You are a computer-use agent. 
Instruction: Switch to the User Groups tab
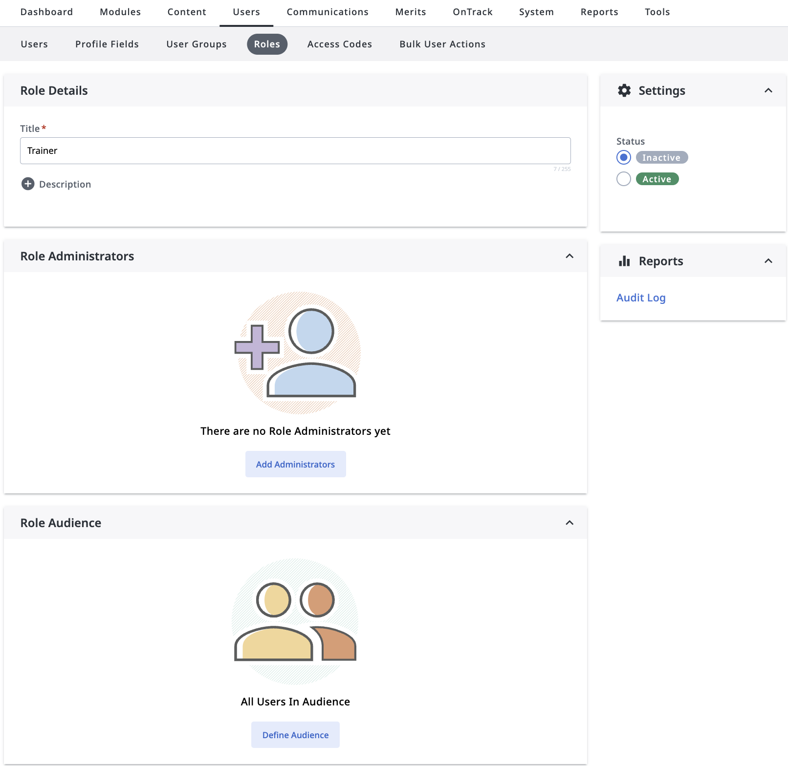click(x=197, y=44)
